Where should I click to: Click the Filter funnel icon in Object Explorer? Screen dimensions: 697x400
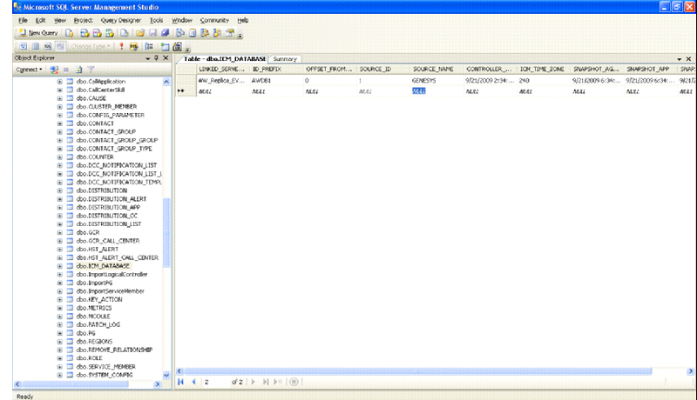tap(90, 69)
